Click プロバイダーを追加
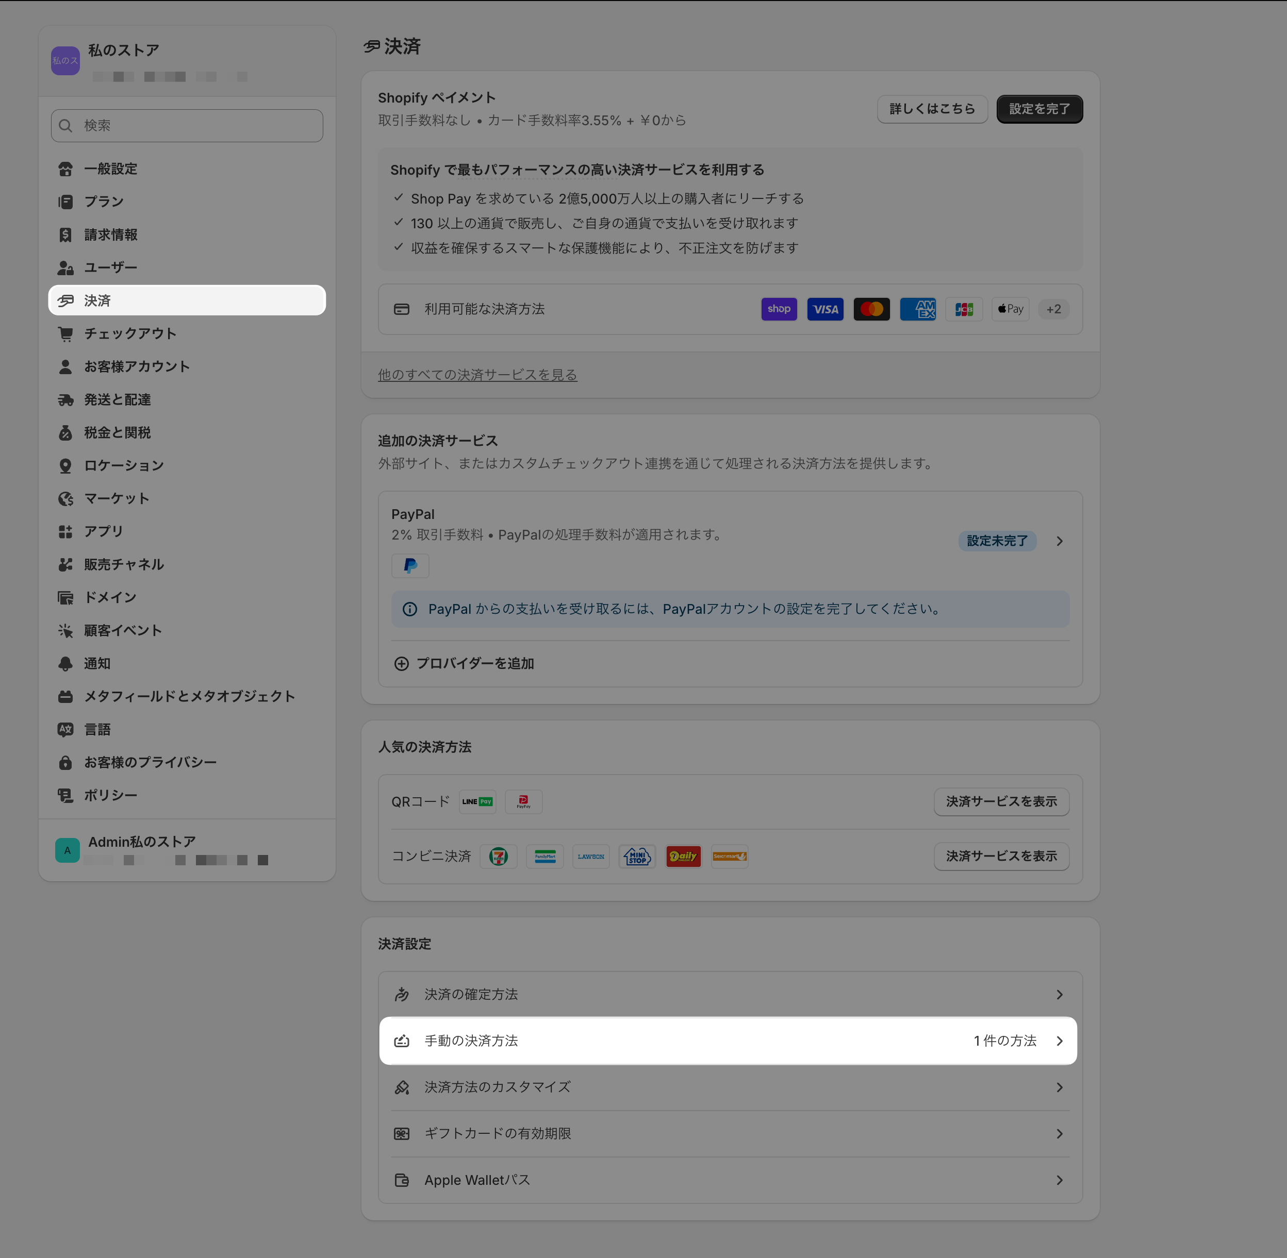 [x=464, y=663]
